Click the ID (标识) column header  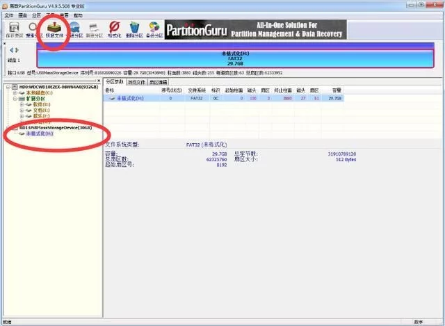click(216, 90)
